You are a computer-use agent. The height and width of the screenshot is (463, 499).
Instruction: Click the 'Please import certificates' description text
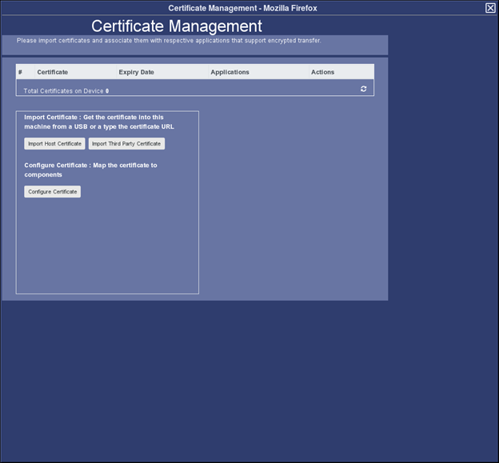pyautogui.click(x=168, y=40)
